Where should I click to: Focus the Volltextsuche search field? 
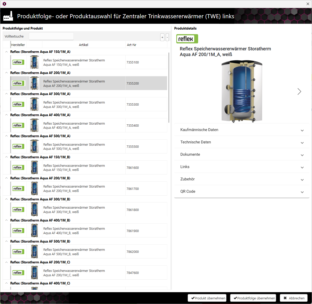(51, 36)
